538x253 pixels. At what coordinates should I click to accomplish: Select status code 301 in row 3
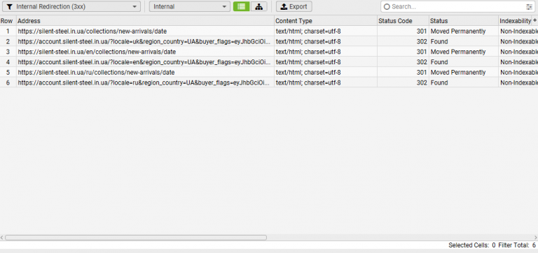(403, 52)
